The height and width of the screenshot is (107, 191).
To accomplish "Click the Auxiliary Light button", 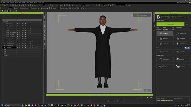I will coord(142,15).
